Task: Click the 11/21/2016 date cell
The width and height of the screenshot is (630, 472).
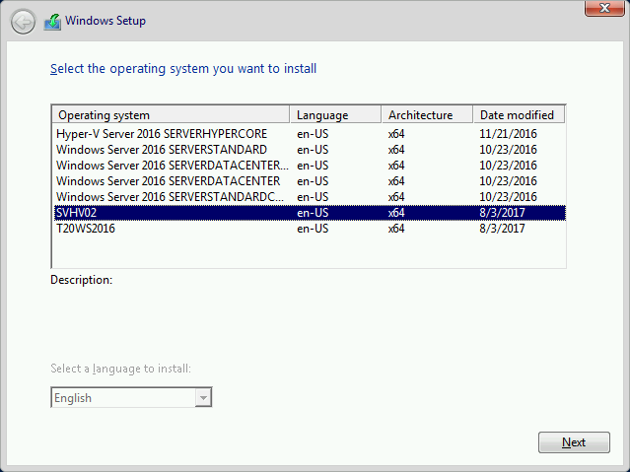Action: point(508,134)
